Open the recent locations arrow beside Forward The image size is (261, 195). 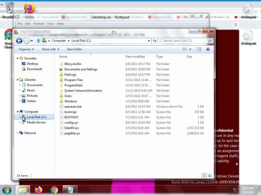click(32, 41)
